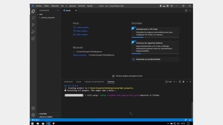
Task: Open the Selección menu
Action: (55, 6)
